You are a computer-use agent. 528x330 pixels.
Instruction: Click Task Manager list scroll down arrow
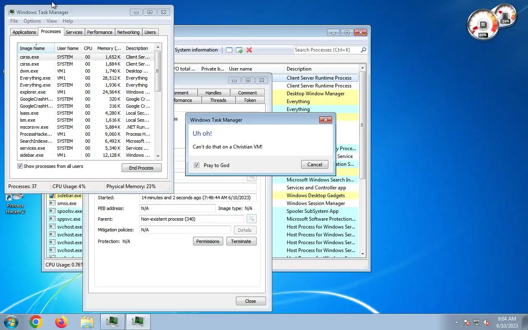158,156
